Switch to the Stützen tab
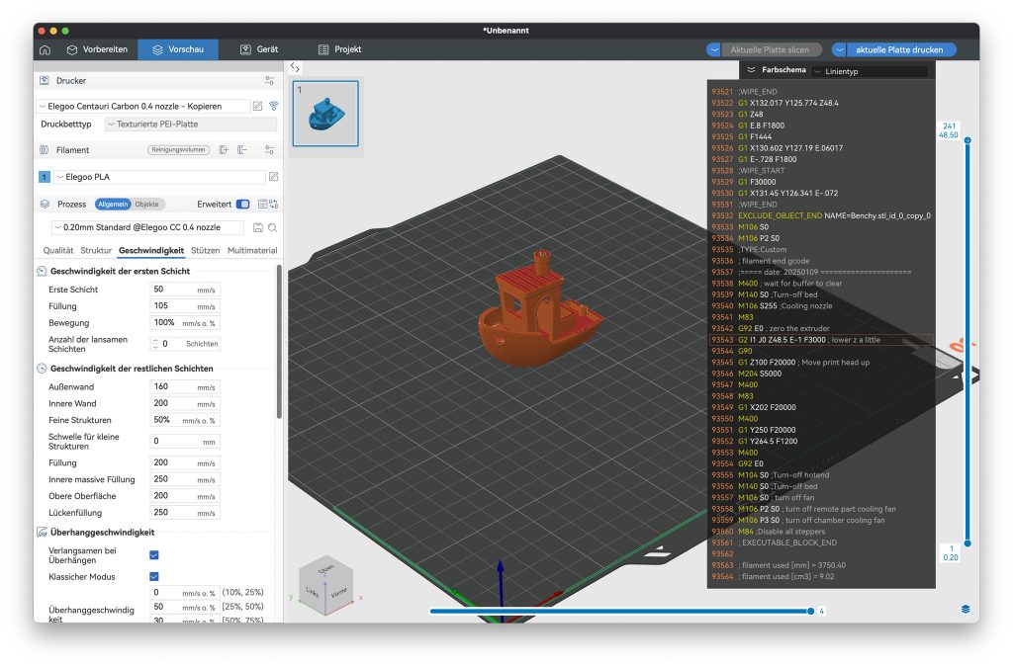The image size is (1013, 667). click(x=205, y=251)
